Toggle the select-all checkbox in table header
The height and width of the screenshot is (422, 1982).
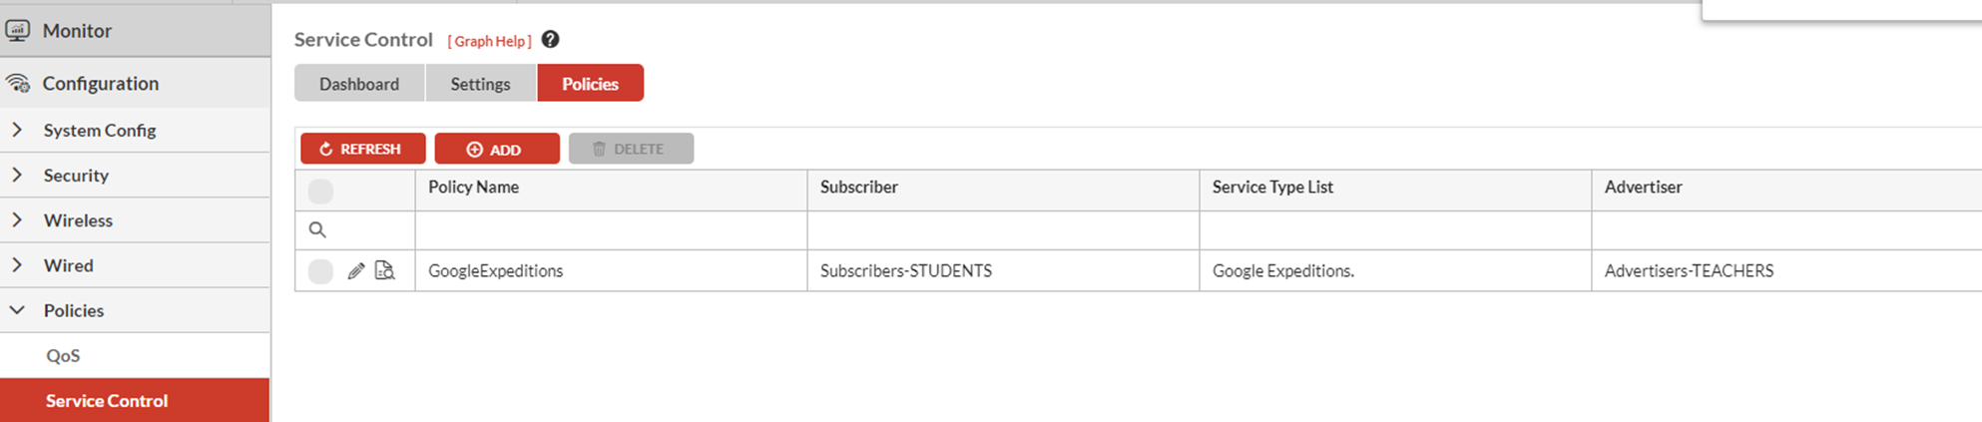[x=320, y=191]
